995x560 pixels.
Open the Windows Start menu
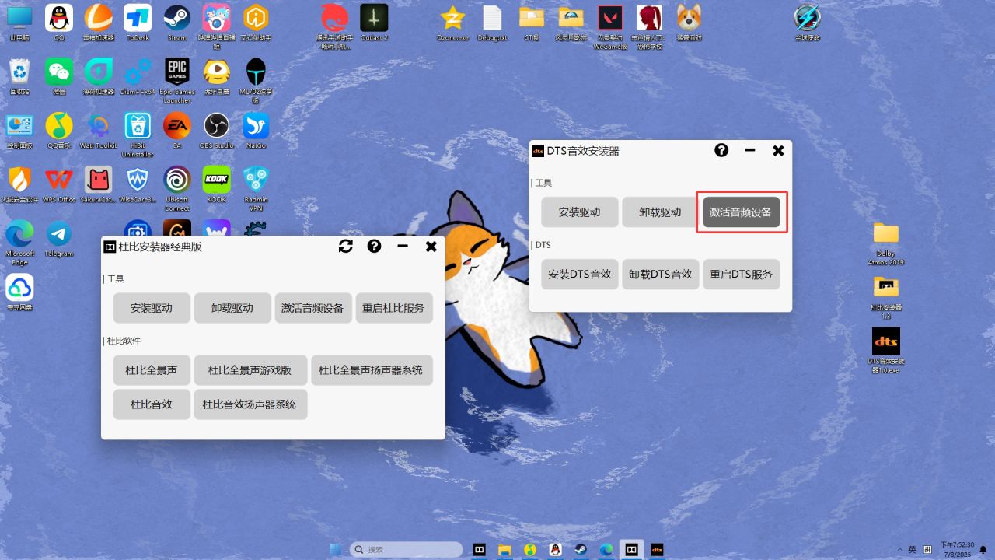click(x=336, y=550)
